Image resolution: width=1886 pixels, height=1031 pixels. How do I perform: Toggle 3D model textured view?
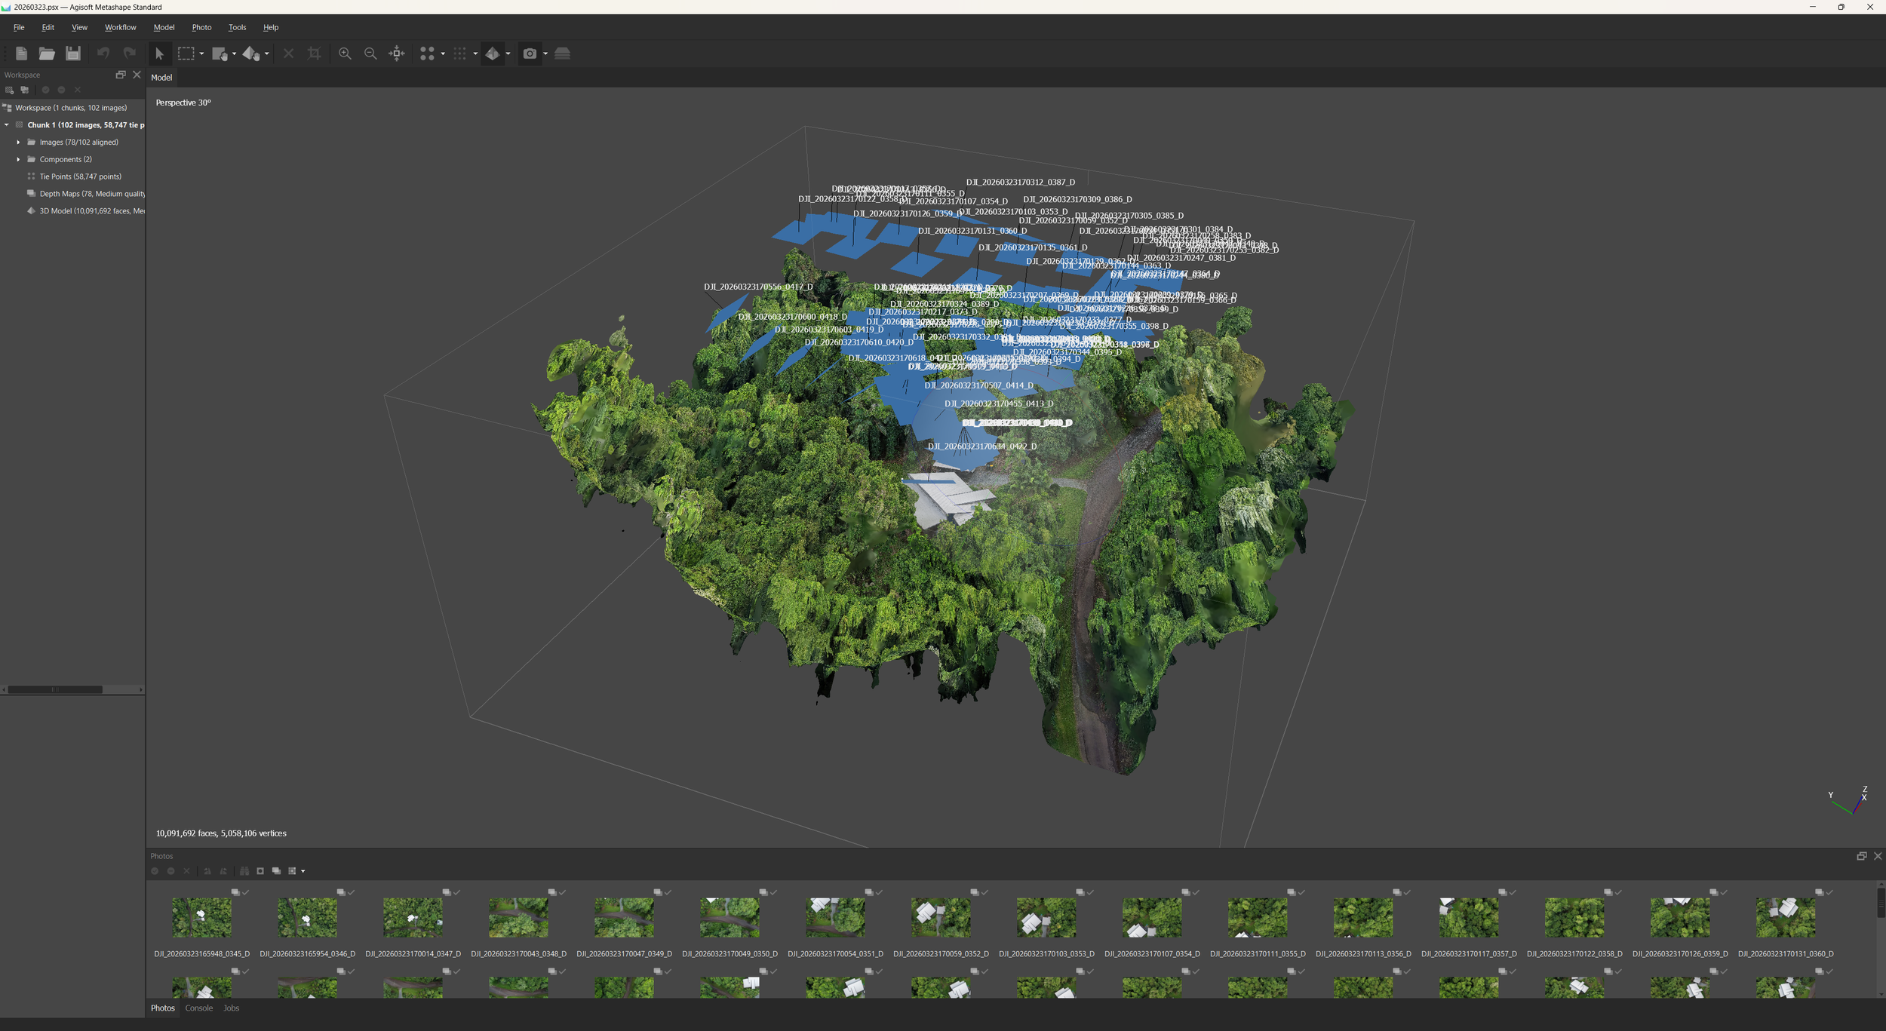pyautogui.click(x=493, y=54)
